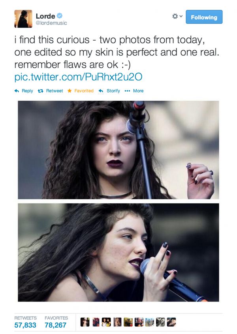Click the Retweet arrows icon

click(40, 91)
